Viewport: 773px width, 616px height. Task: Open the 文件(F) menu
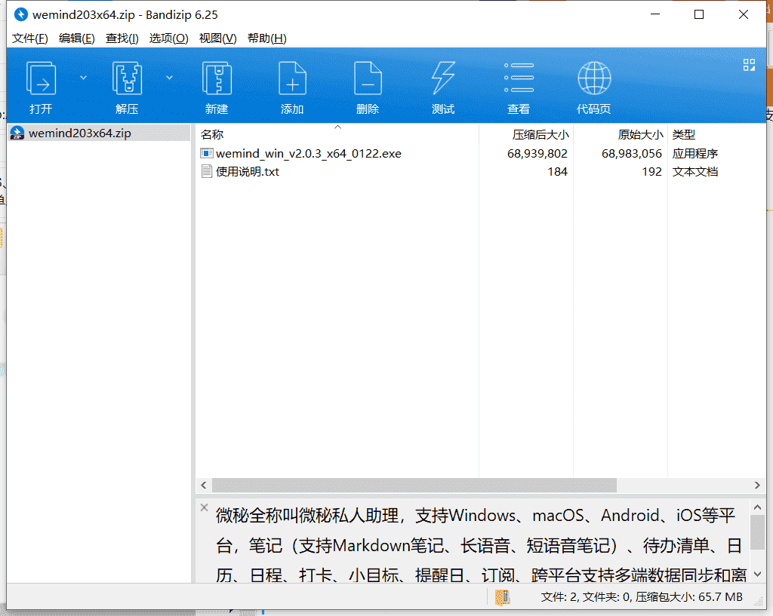(x=30, y=38)
